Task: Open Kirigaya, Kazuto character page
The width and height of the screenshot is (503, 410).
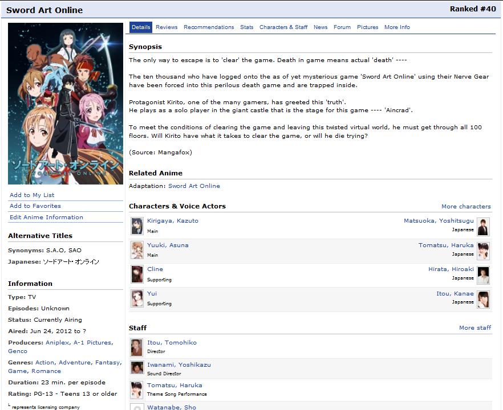Action: point(173,221)
